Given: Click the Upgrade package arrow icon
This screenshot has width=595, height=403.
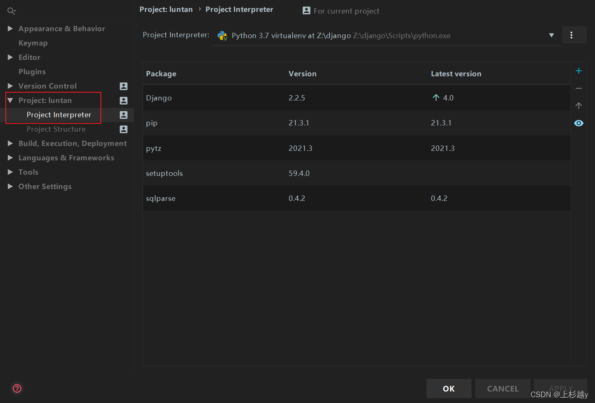Looking at the screenshot, I should (x=579, y=105).
